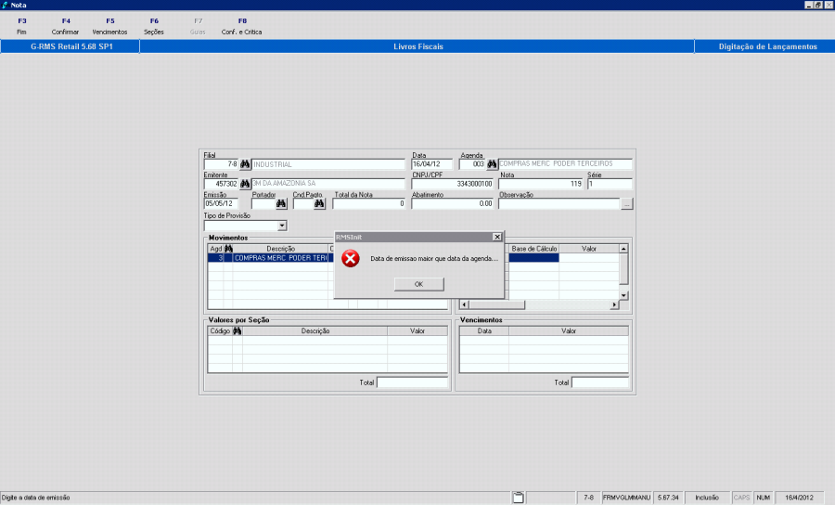
Task: Click the FRMVGLMMANU status bar entry
Action: [x=627, y=498]
